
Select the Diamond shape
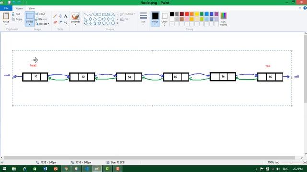pos(90,19)
